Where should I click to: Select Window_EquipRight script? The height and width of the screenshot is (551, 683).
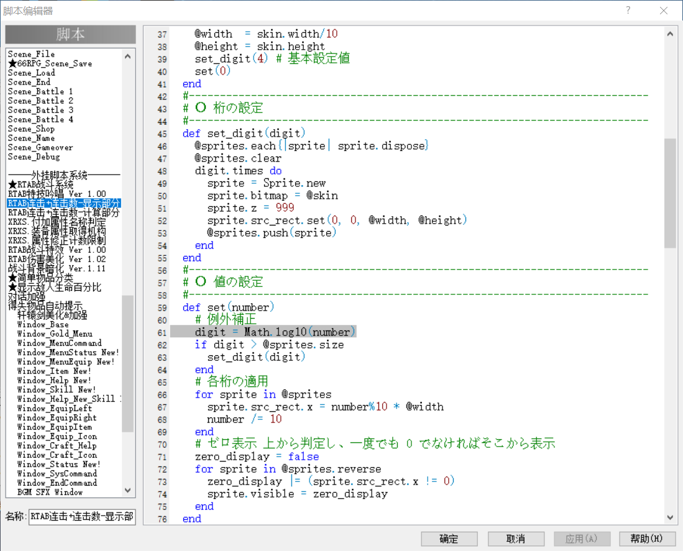57,418
